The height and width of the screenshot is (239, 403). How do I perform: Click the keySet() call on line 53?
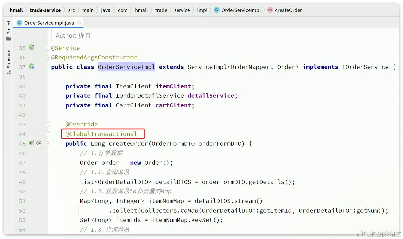pos(205,220)
